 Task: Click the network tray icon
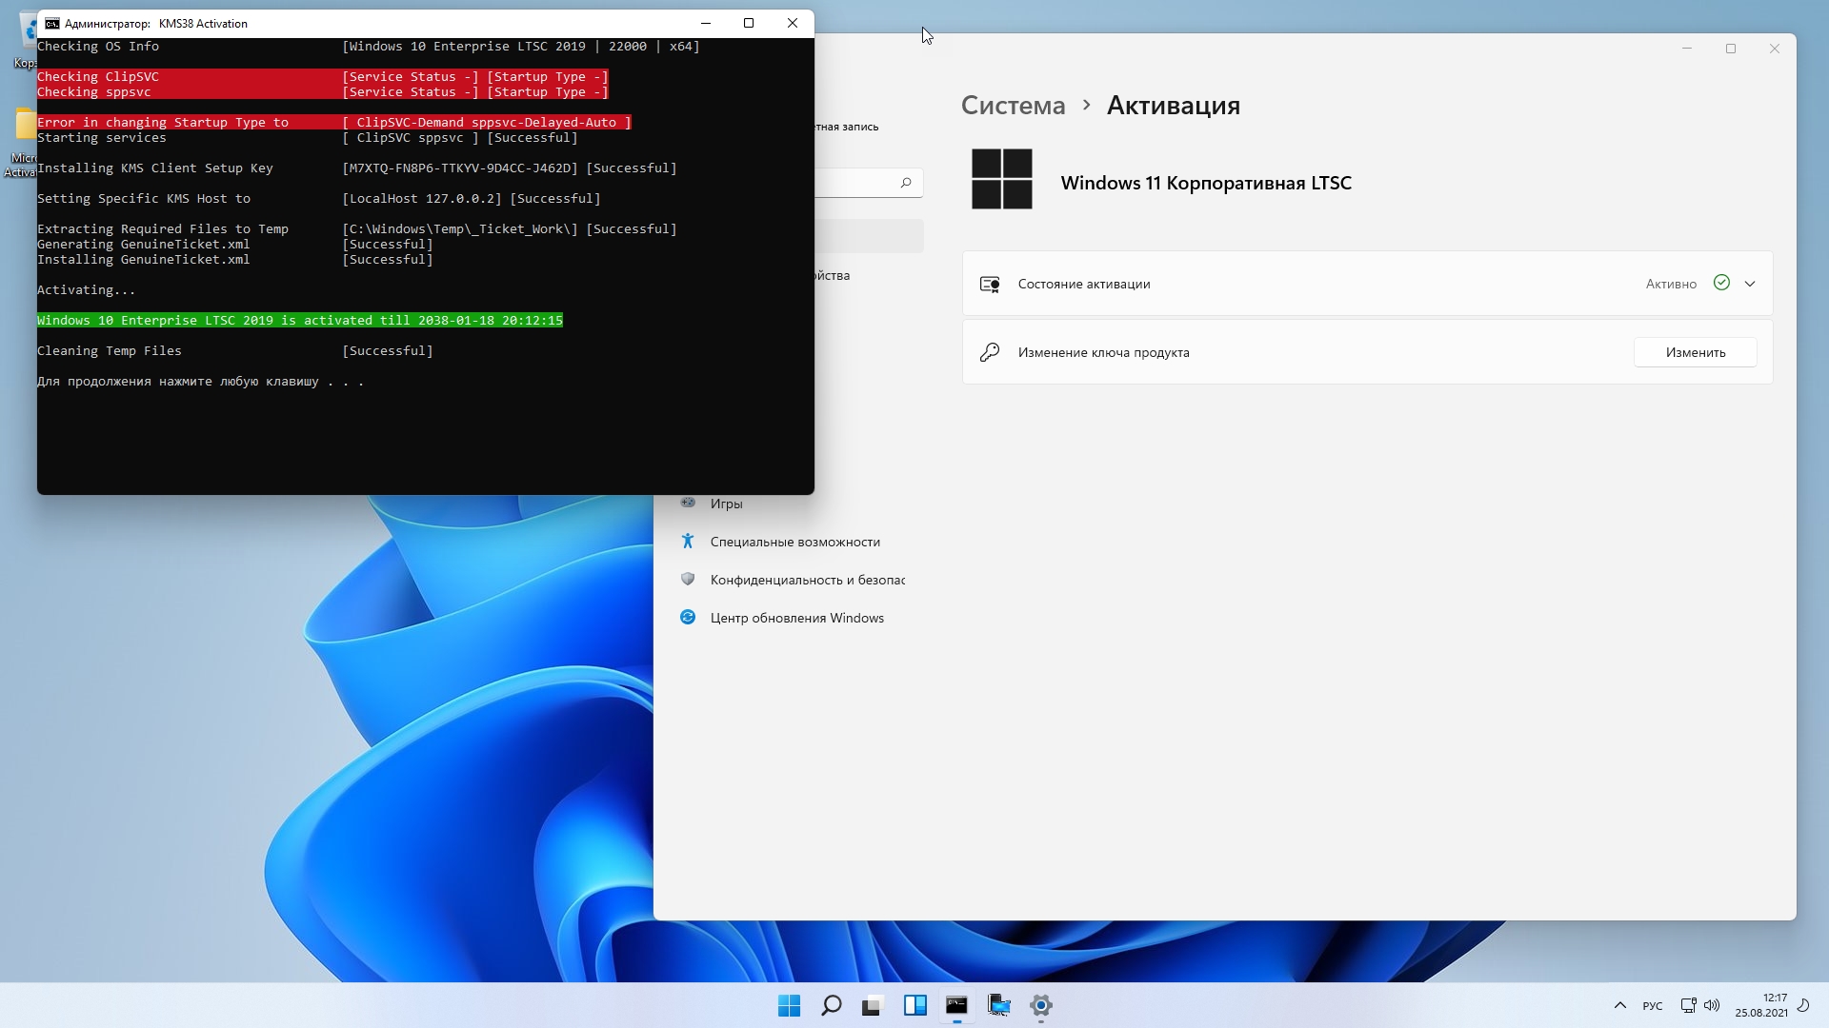1688,1005
